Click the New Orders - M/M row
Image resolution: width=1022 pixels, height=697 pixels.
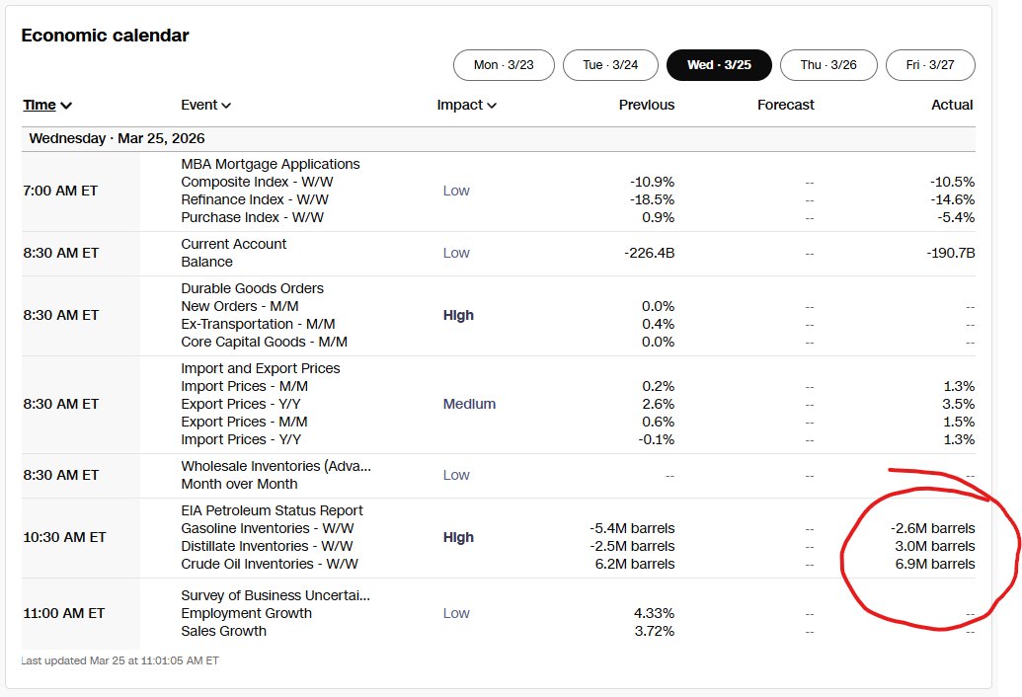[x=239, y=306]
